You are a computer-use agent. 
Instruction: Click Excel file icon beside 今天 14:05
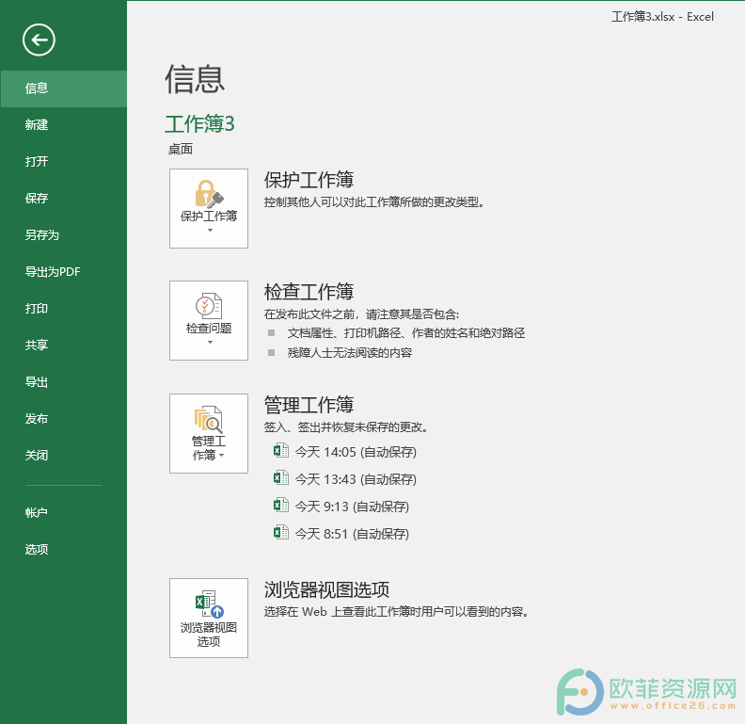coord(281,450)
